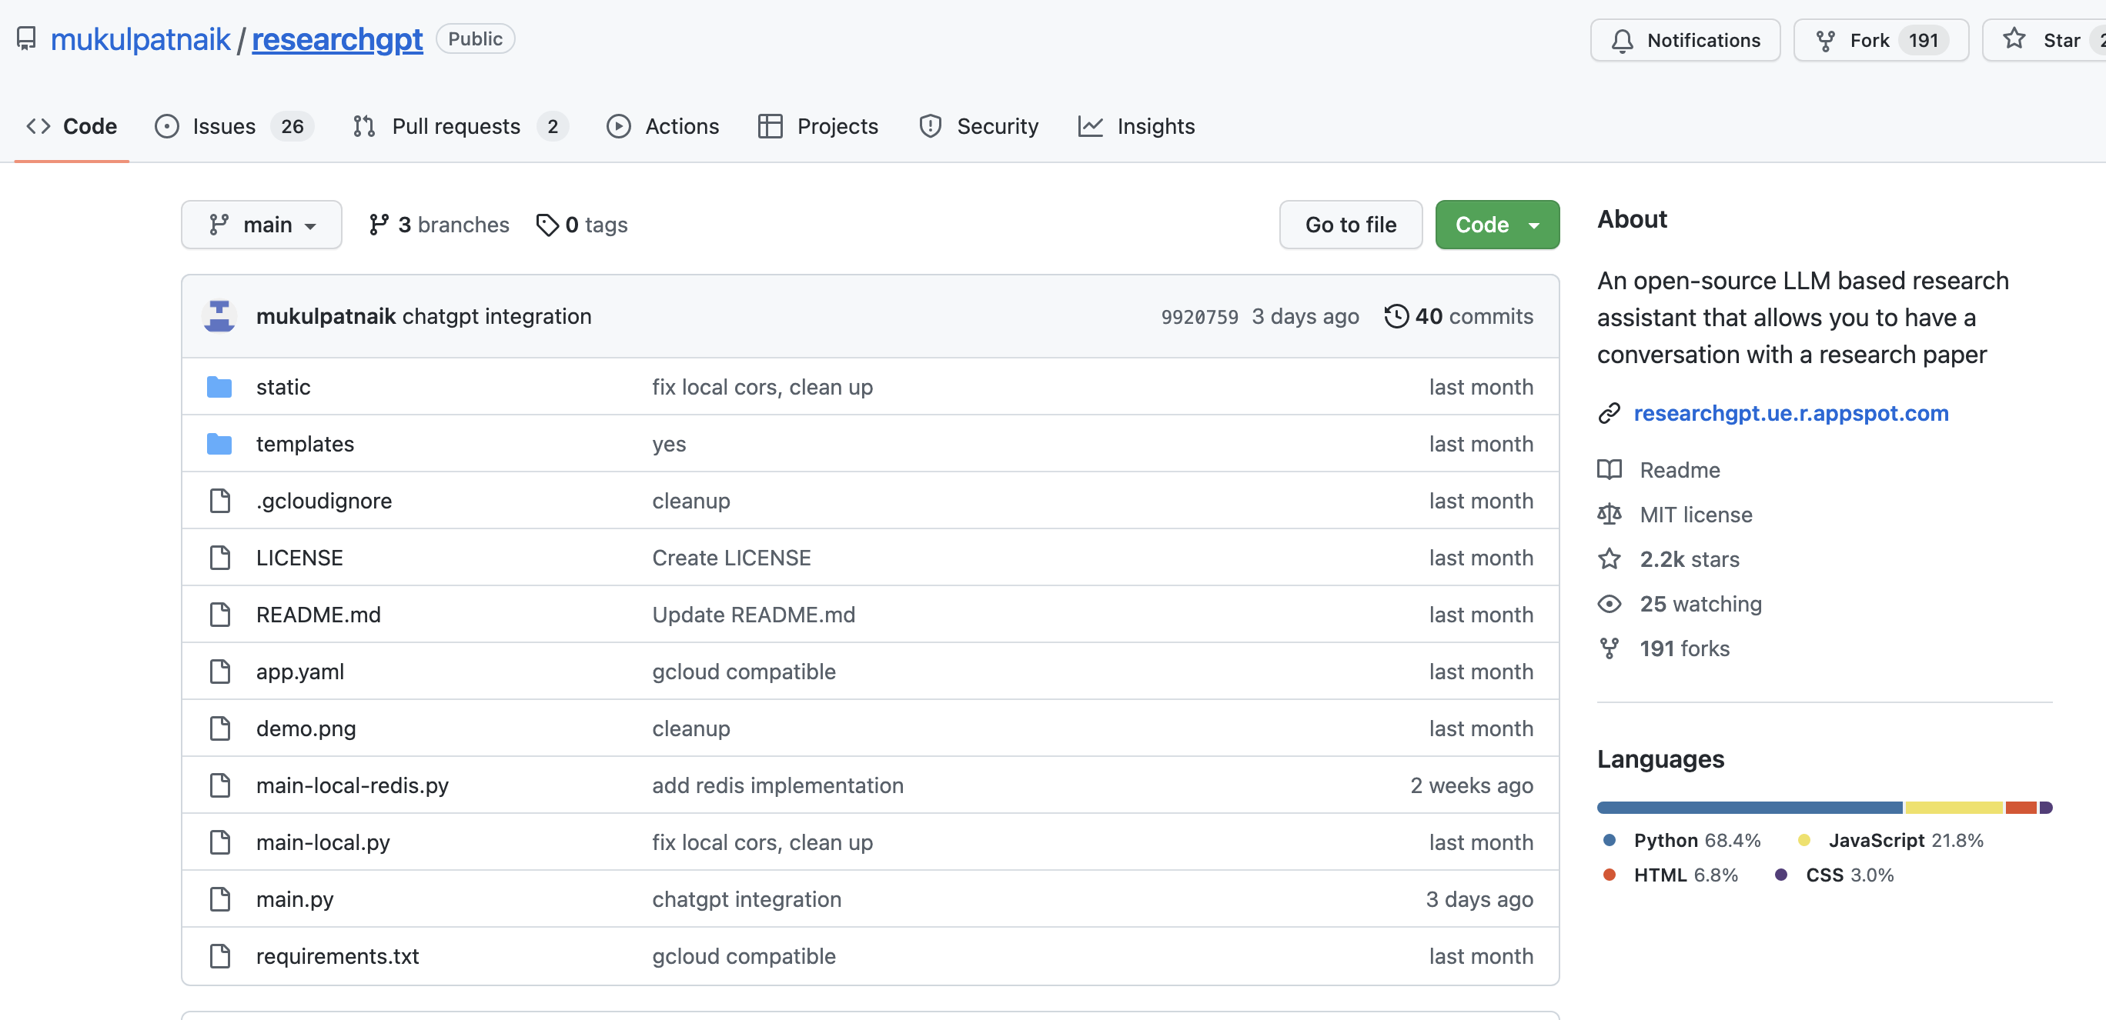Click the researchgpt.ue.r.appspot.com link
This screenshot has width=2106, height=1020.
tap(1792, 412)
